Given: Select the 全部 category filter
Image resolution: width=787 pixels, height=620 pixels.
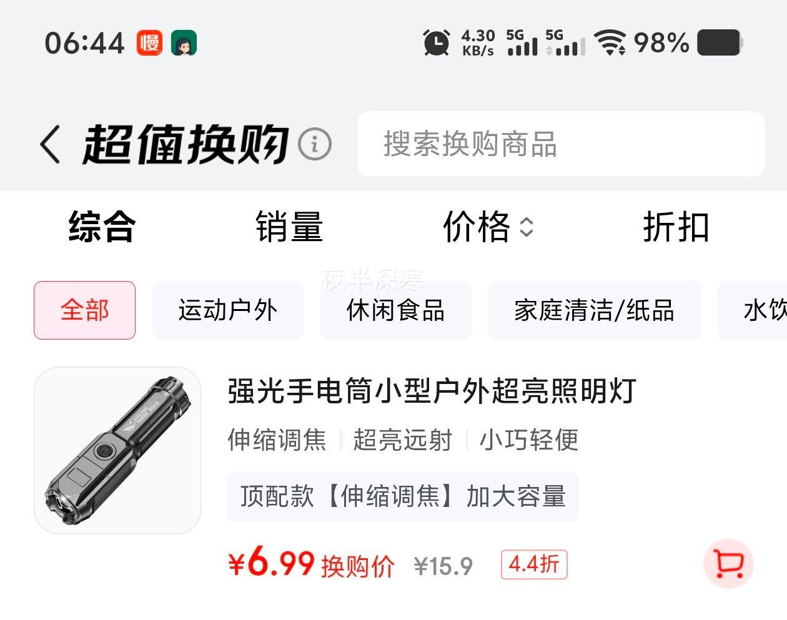Looking at the screenshot, I should (x=85, y=310).
